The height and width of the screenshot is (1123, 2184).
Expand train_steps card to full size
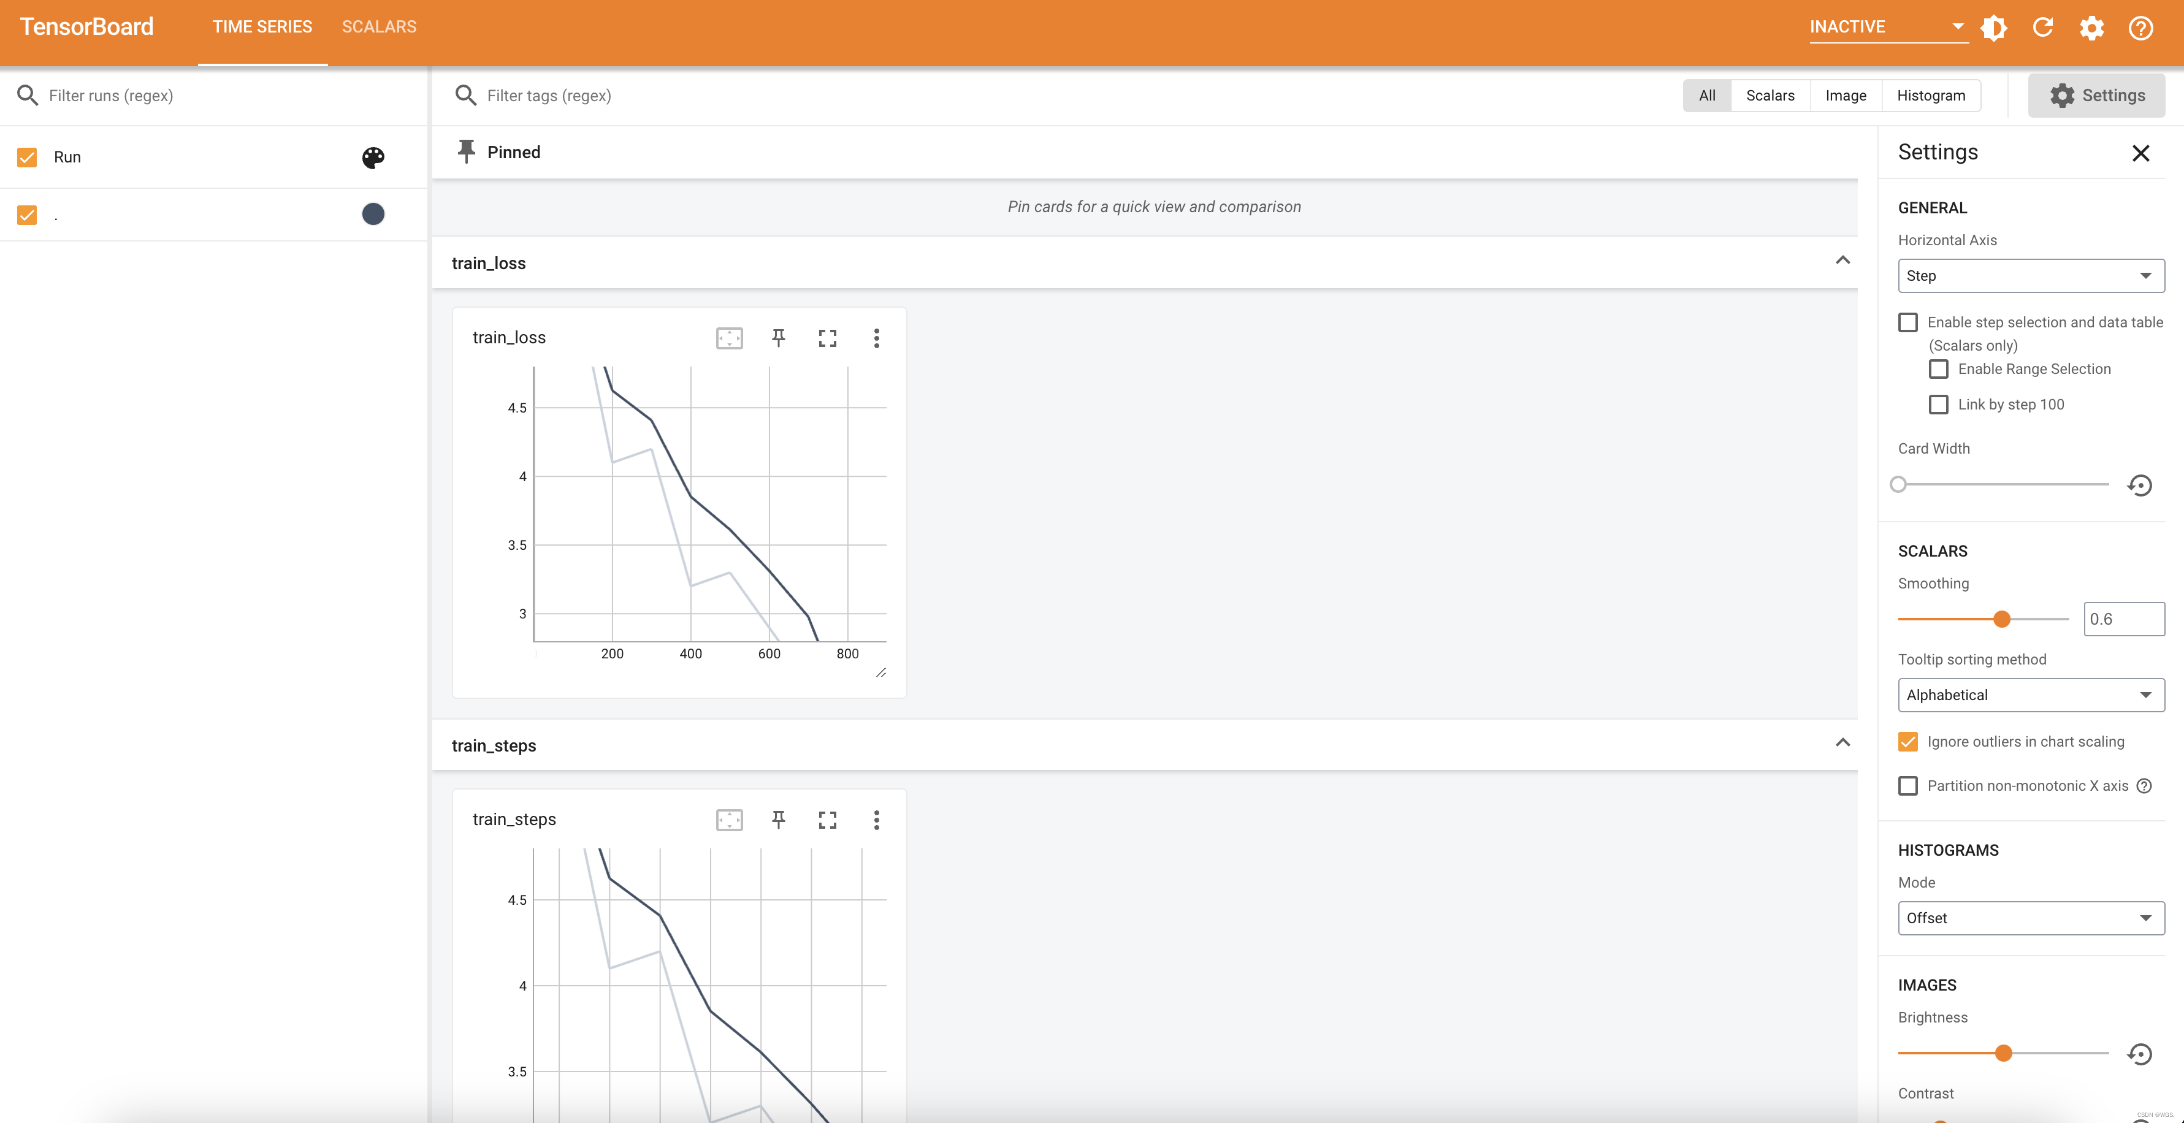tap(828, 820)
